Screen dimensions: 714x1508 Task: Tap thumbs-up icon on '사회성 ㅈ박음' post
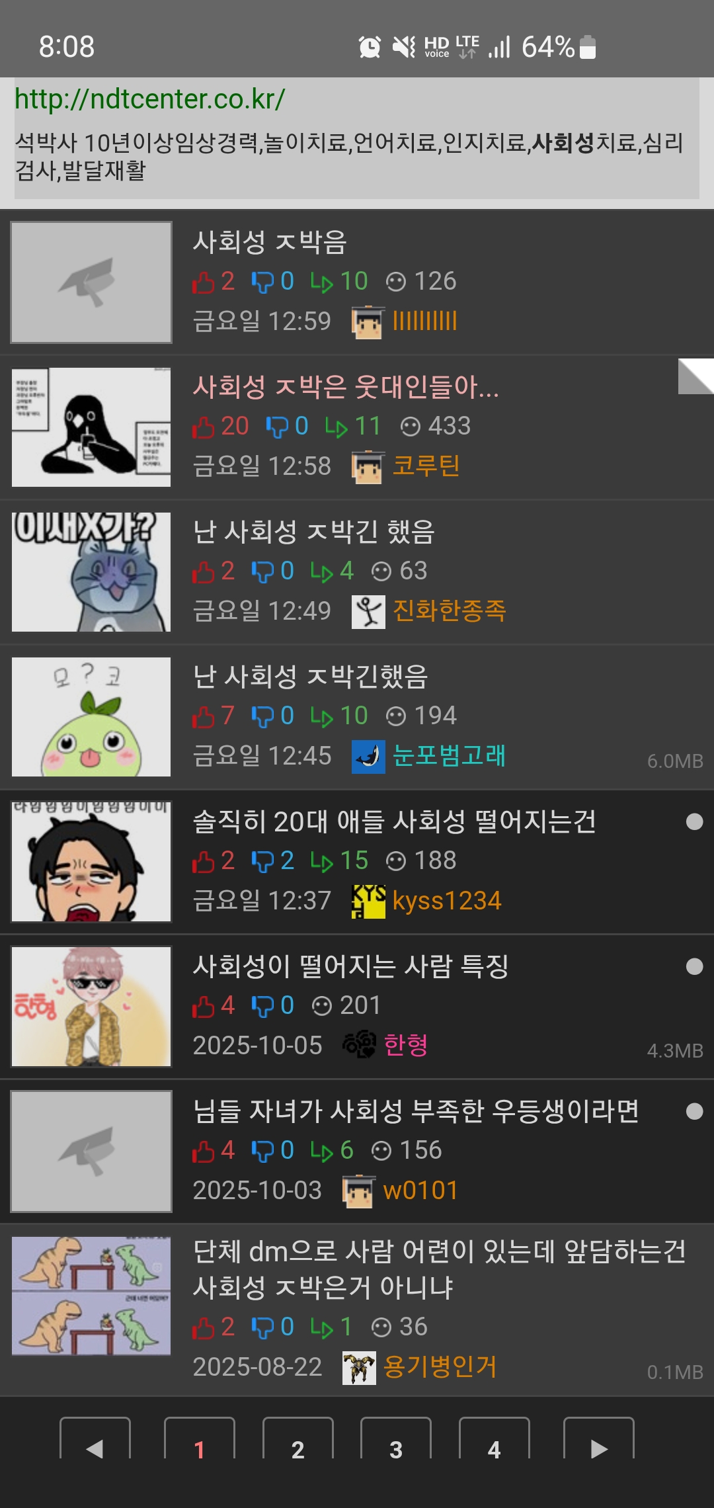point(204,282)
